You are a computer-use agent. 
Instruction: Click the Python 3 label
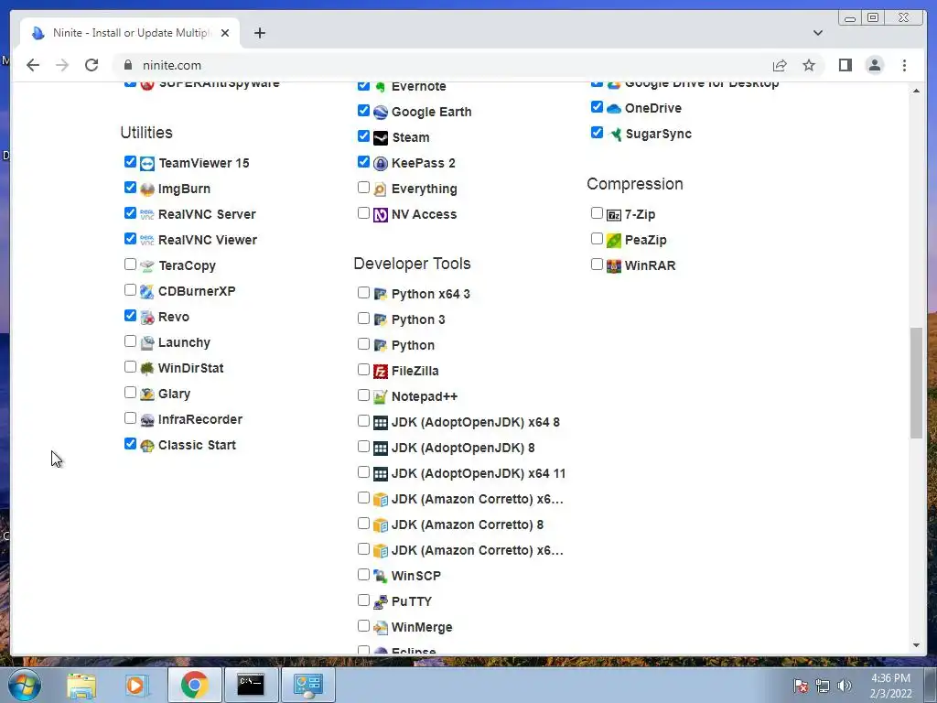click(x=417, y=319)
